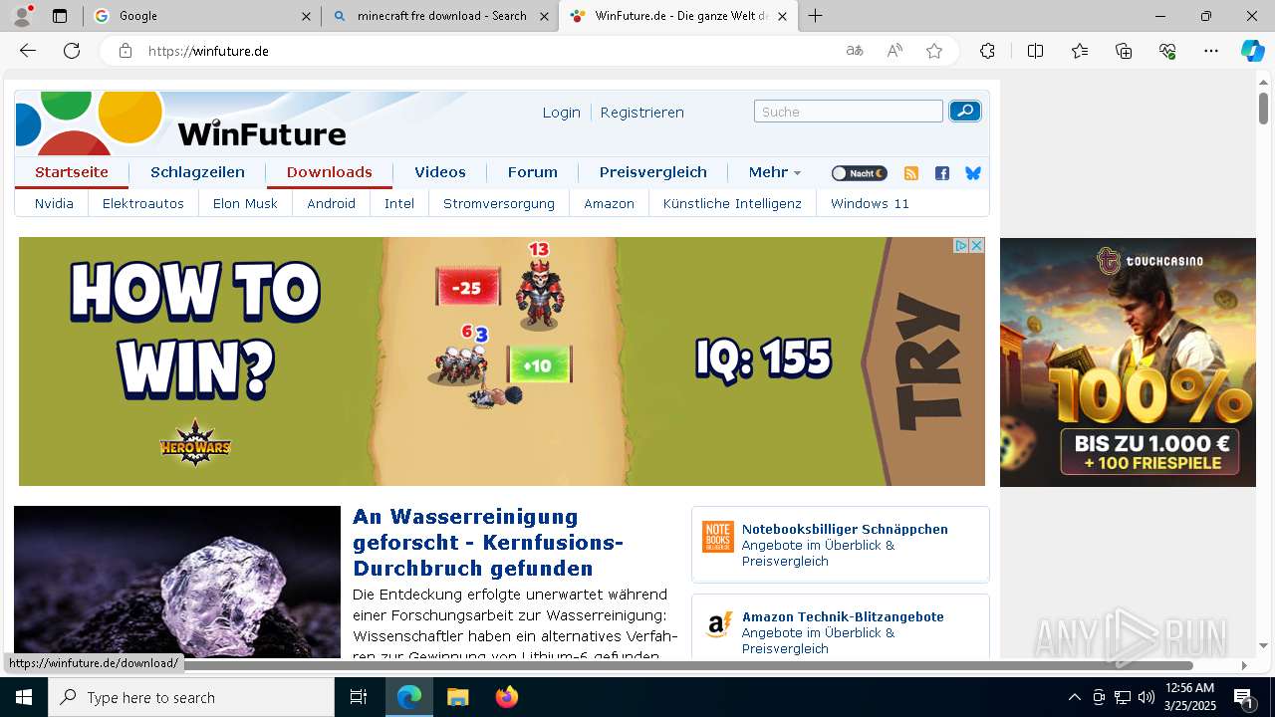Open the Favorites list icon
1275x717 pixels.
pos(1080,51)
